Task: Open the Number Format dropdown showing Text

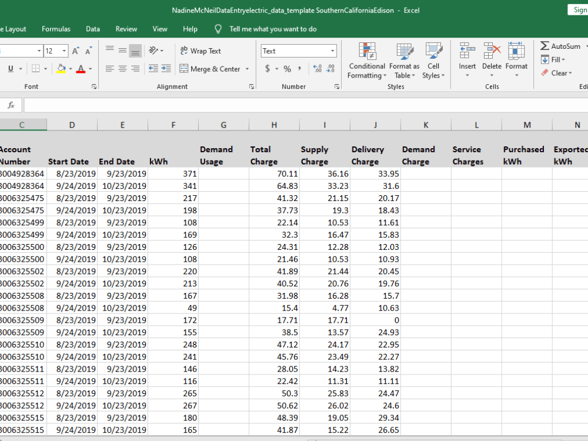Action: coord(298,51)
